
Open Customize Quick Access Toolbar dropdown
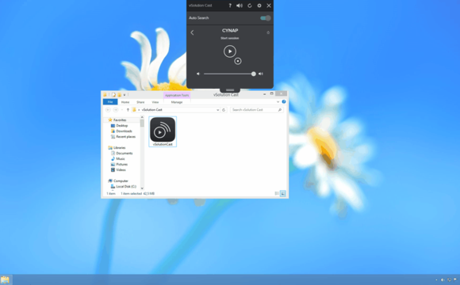coord(125,95)
